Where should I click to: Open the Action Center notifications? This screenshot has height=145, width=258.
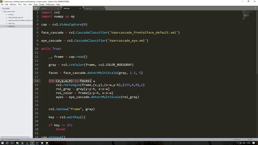(x=254, y=143)
